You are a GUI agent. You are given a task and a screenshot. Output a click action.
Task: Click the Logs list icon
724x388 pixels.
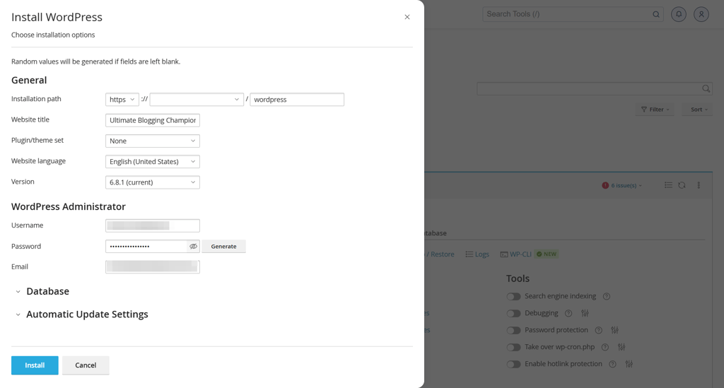tap(469, 254)
